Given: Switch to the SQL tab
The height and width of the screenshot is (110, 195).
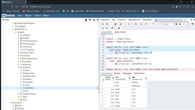Looking at the screenshot, I should (x=114, y=20).
